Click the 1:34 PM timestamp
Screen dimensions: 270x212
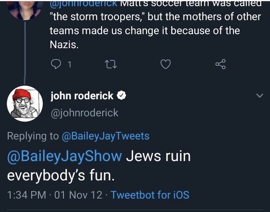pos(27,194)
